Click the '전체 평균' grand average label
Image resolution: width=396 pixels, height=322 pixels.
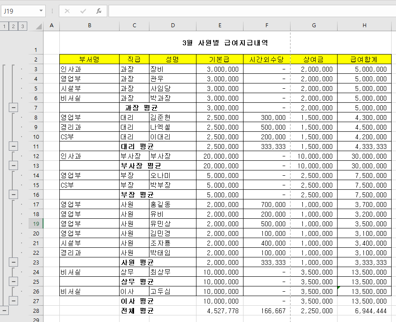pos(138,311)
